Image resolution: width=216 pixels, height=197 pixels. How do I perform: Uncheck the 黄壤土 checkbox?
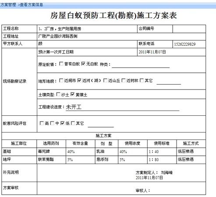[73, 94]
